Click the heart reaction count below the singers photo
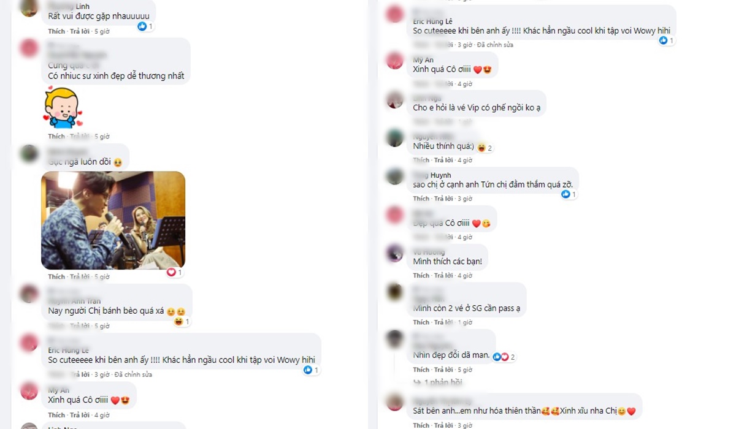Image resolution: width=736 pixels, height=429 pixels. tap(174, 272)
